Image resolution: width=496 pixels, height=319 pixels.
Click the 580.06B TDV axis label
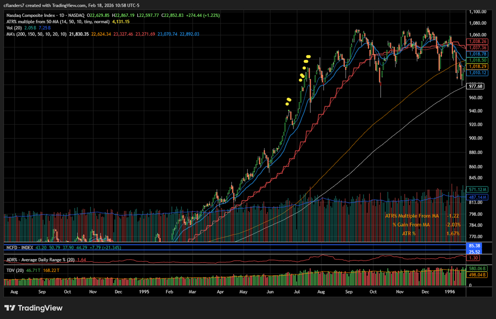pos(477,269)
